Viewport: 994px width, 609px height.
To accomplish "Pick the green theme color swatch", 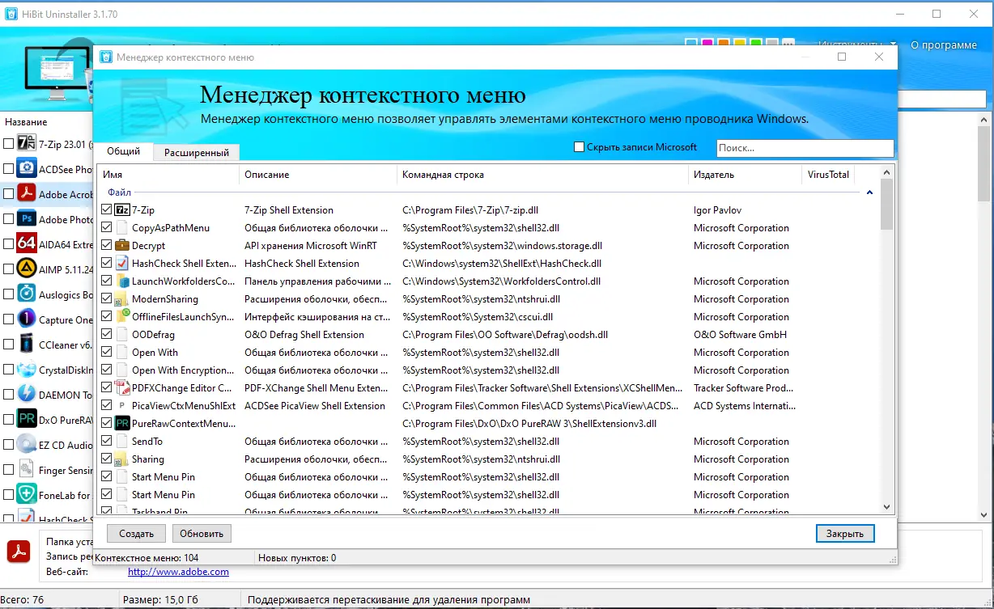I will point(755,43).
